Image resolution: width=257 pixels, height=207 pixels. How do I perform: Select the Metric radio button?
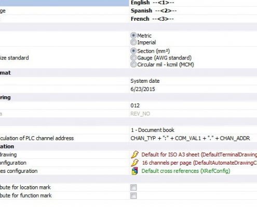pos(133,36)
